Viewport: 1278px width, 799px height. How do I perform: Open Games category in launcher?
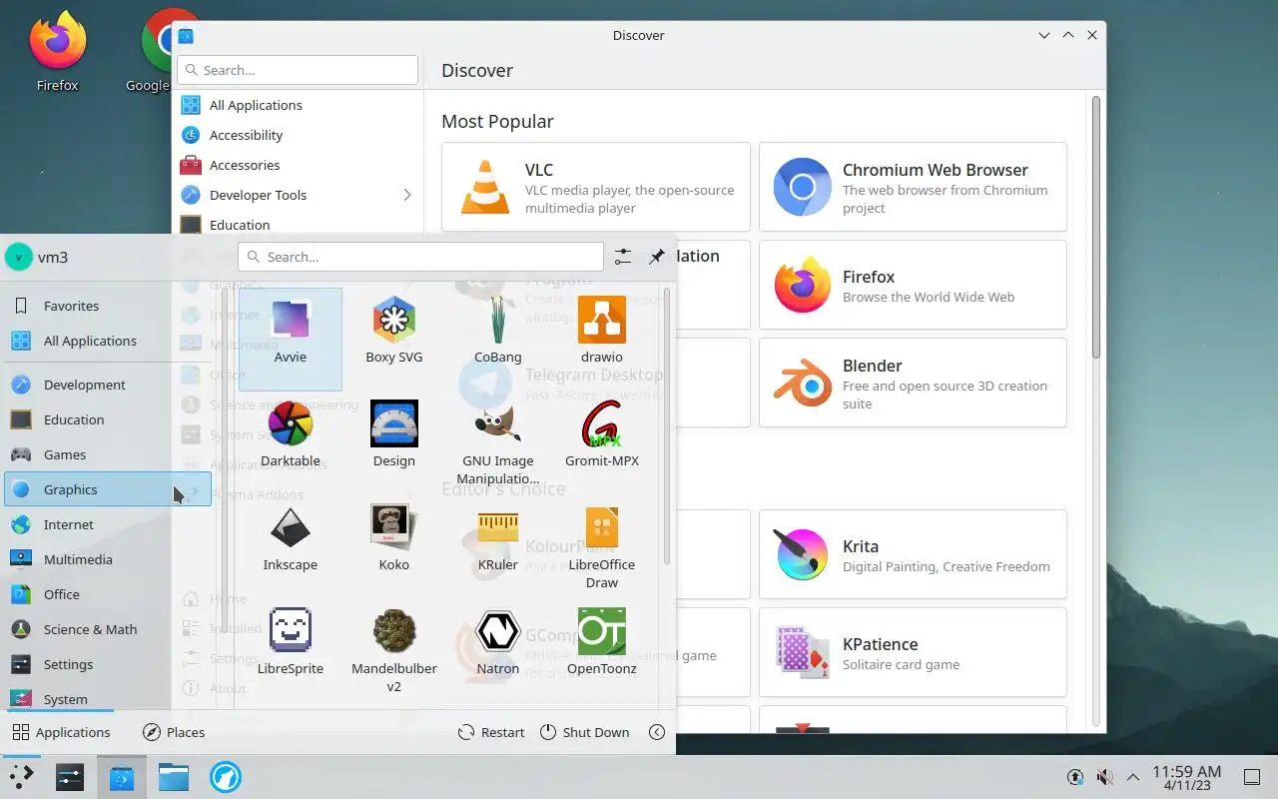coord(108,454)
